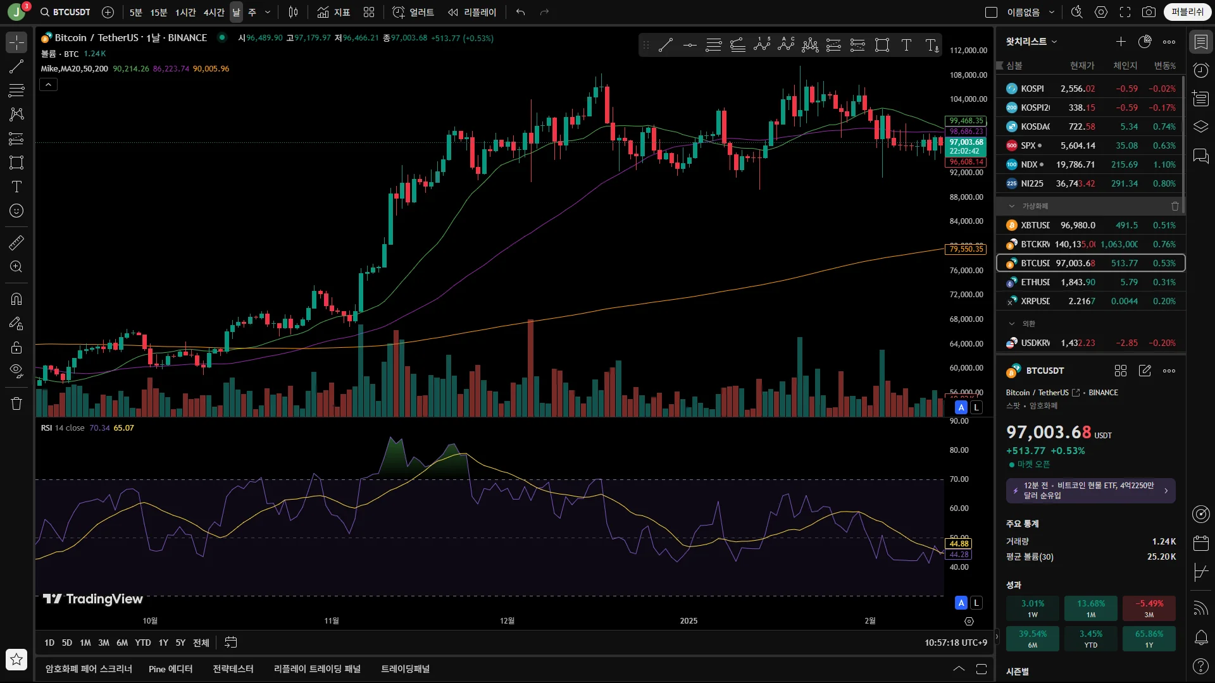Open the candlestick chart type selector

tap(293, 12)
